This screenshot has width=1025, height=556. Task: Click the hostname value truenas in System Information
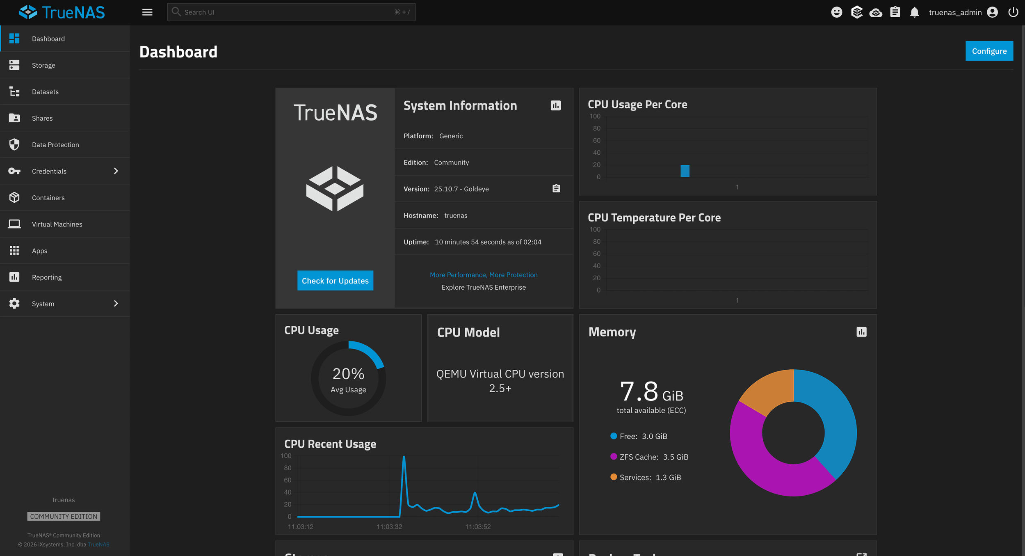[456, 215]
